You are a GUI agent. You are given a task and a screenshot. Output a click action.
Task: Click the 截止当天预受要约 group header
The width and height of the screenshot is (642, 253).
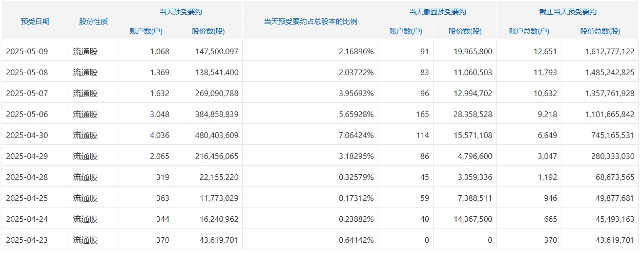tap(568, 12)
